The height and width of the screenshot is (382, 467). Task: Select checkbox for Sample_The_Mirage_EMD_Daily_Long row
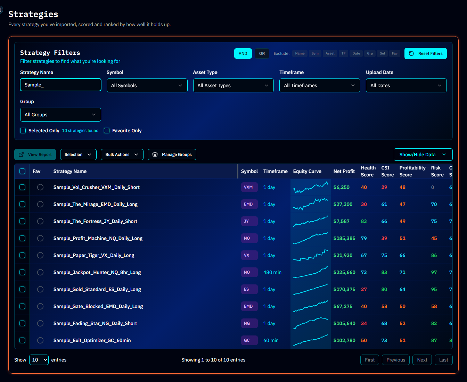click(x=22, y=204)
